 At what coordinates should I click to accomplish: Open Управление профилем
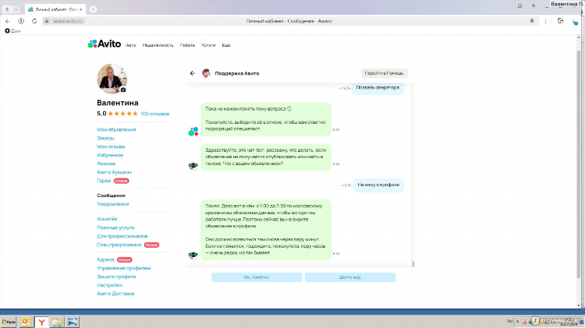tap(123, 268)
